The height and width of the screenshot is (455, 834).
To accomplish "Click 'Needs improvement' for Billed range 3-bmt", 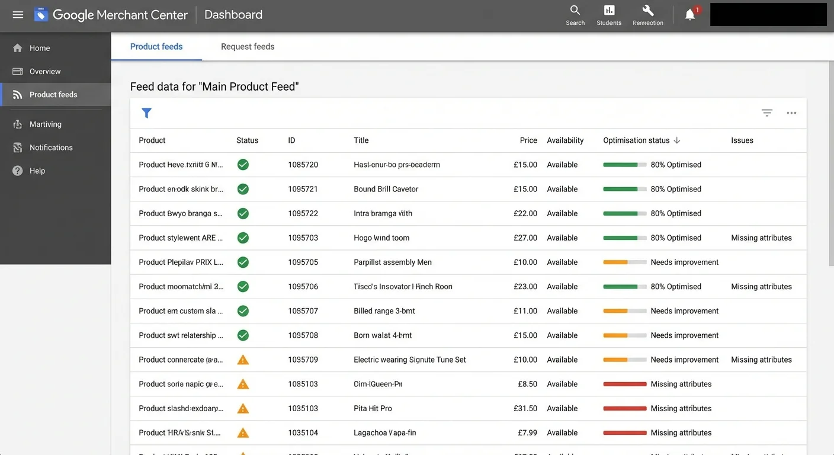I will pos(685,310).
